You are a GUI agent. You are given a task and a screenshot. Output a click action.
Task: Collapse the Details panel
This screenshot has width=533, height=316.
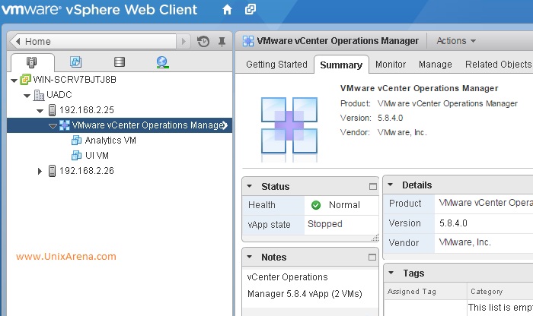(x=390, y=185)
